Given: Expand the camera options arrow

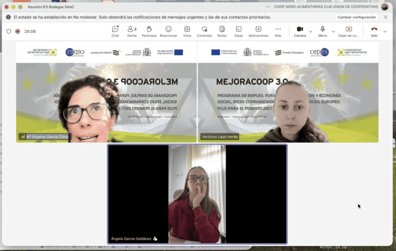Looking at the screenshot, I should (x=311, y=32).
